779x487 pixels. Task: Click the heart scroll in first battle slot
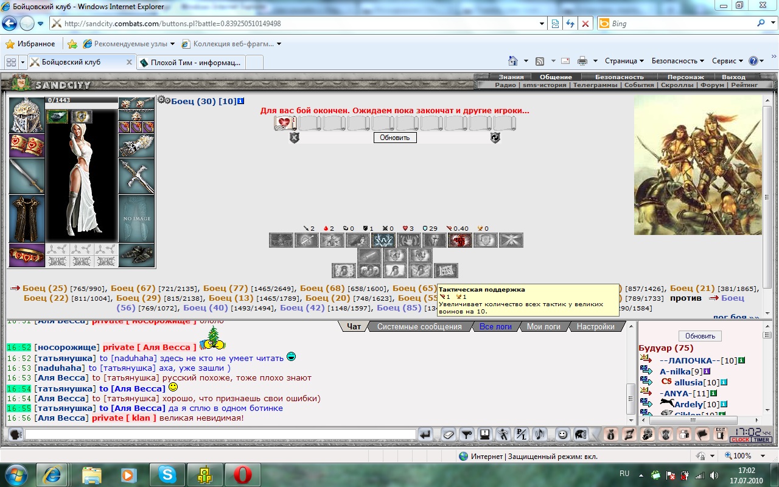click(285, 123)
